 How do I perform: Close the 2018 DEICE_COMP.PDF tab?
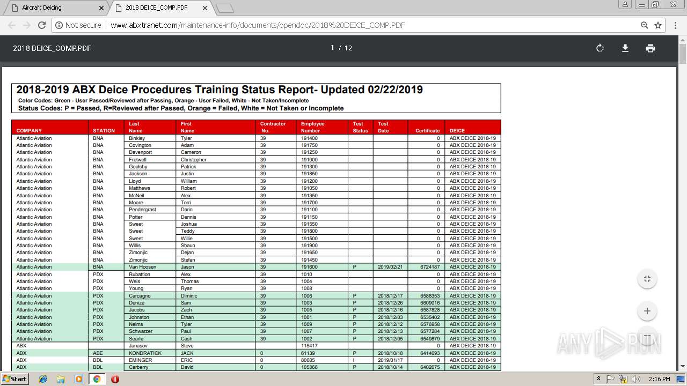204,8
